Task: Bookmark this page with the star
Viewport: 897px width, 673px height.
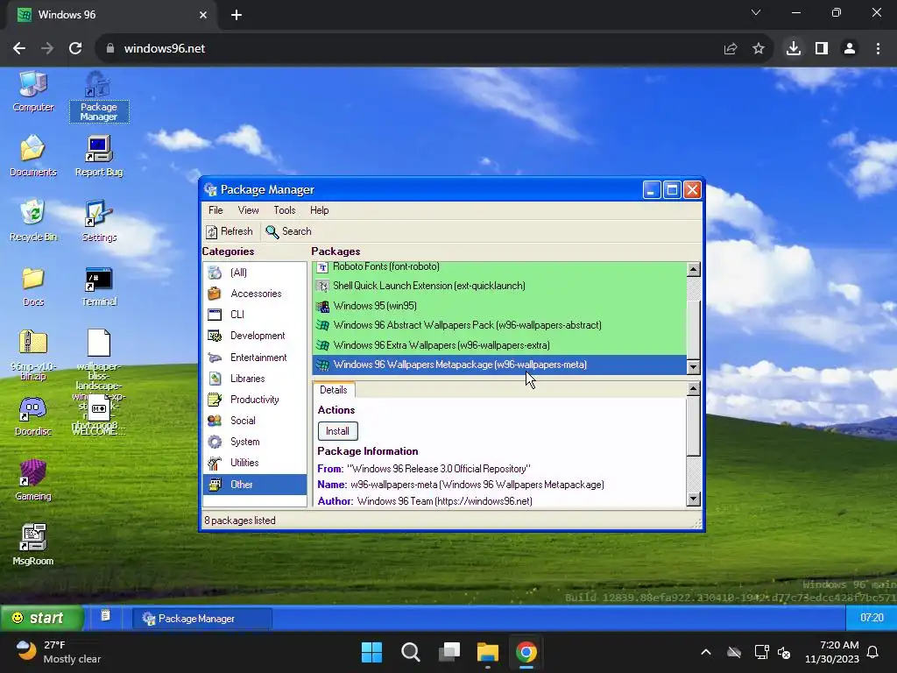Action: point(759,49)
